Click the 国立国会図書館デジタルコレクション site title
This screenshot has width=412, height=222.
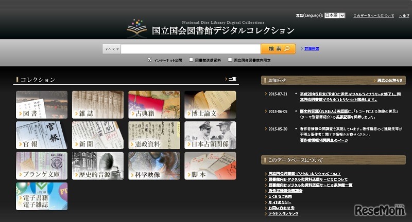223,31
